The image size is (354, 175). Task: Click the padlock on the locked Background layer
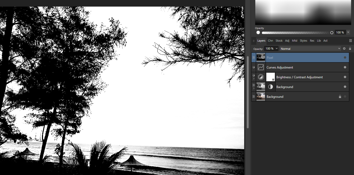click(x=340, y=96)
